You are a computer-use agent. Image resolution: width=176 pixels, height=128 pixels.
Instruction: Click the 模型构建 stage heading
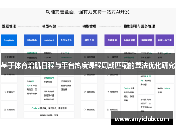(49, 26)
